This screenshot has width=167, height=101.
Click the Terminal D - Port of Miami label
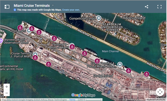pyautogui.click(x=60, y=46)
